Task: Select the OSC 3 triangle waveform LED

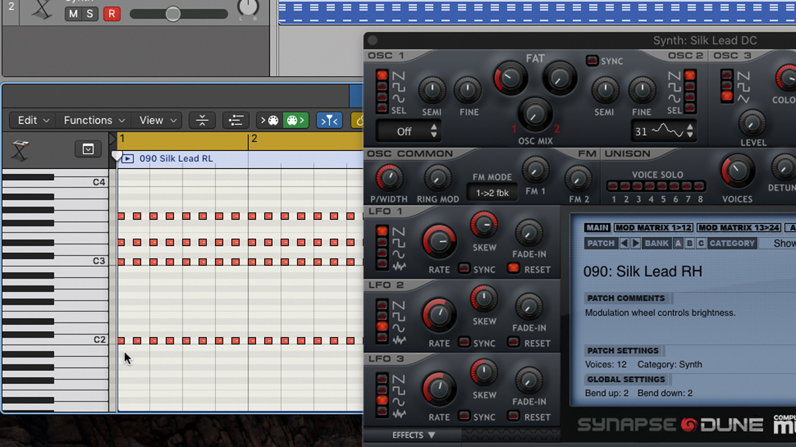Action: [727, 96]
